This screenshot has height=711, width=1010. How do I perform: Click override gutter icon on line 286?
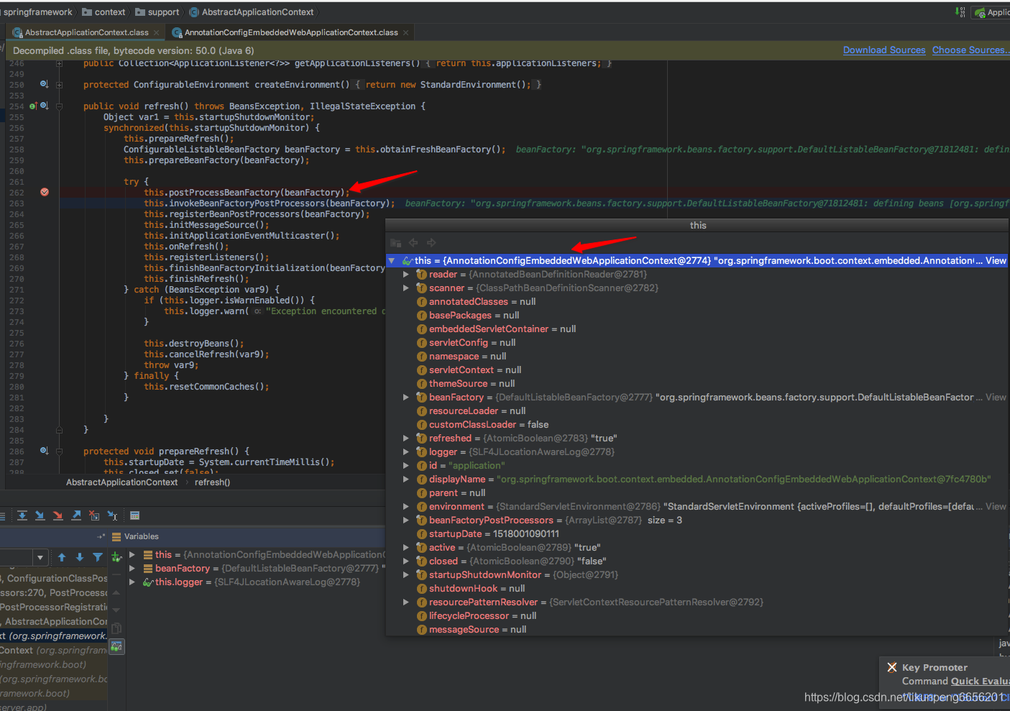[x=44, y=451]
